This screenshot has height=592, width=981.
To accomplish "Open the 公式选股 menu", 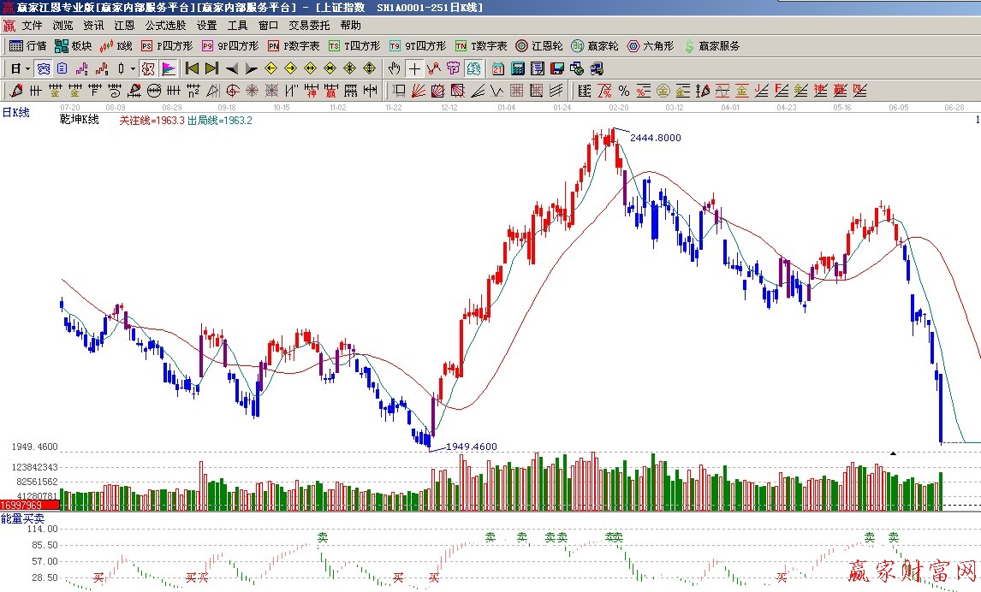I will [165, 26].
